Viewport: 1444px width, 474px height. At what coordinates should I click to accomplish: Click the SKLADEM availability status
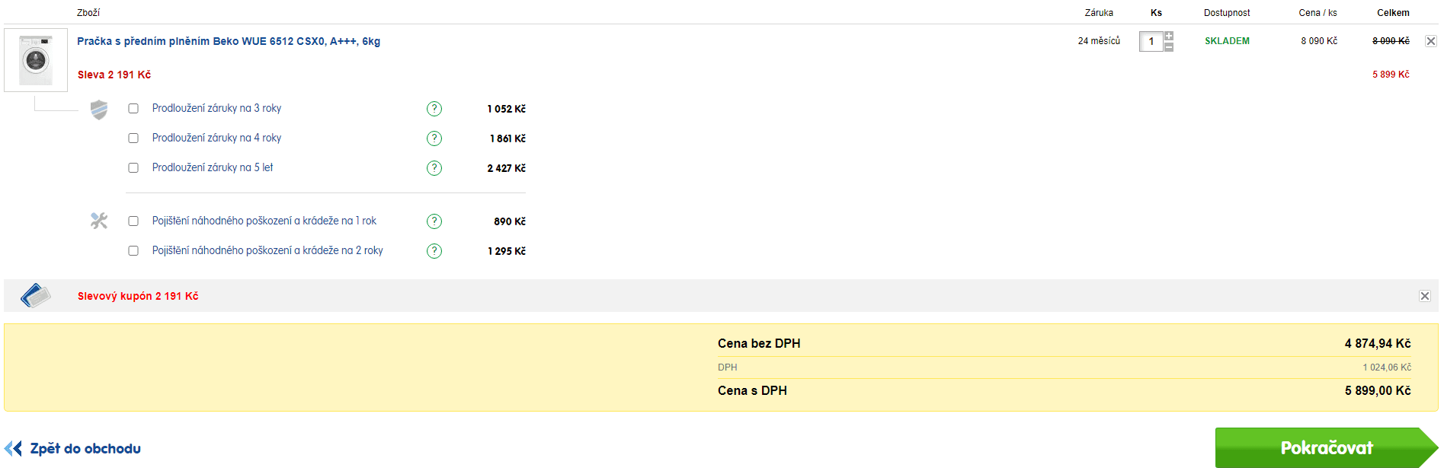coord(1227,41)
